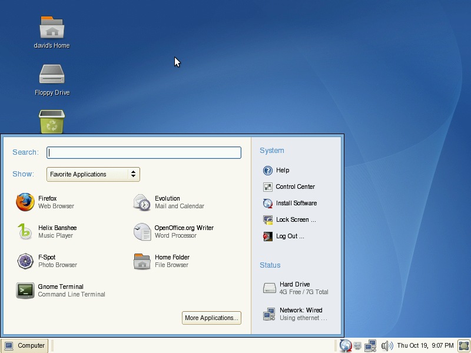This screenshot has width=471, height=353.
Task: Click the panel drag handle beside Computer
Action: tap(52, 345)
